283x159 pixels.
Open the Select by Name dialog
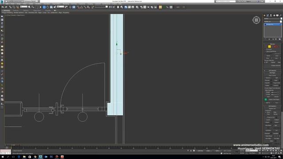tap(33, 7)
